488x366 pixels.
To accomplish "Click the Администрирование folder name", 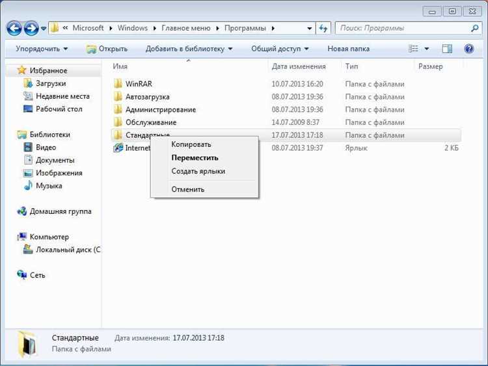I will pos(161,109).
